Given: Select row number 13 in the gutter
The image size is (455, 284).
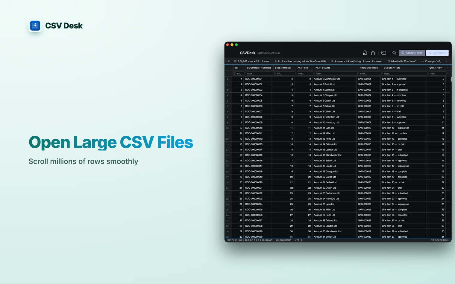Looking at the screenshot, I should pos(227,144).
